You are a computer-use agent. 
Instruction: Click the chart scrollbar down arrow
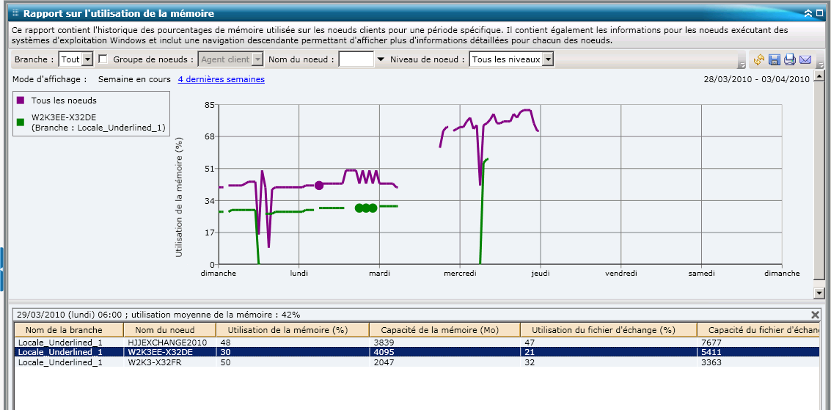819,293
